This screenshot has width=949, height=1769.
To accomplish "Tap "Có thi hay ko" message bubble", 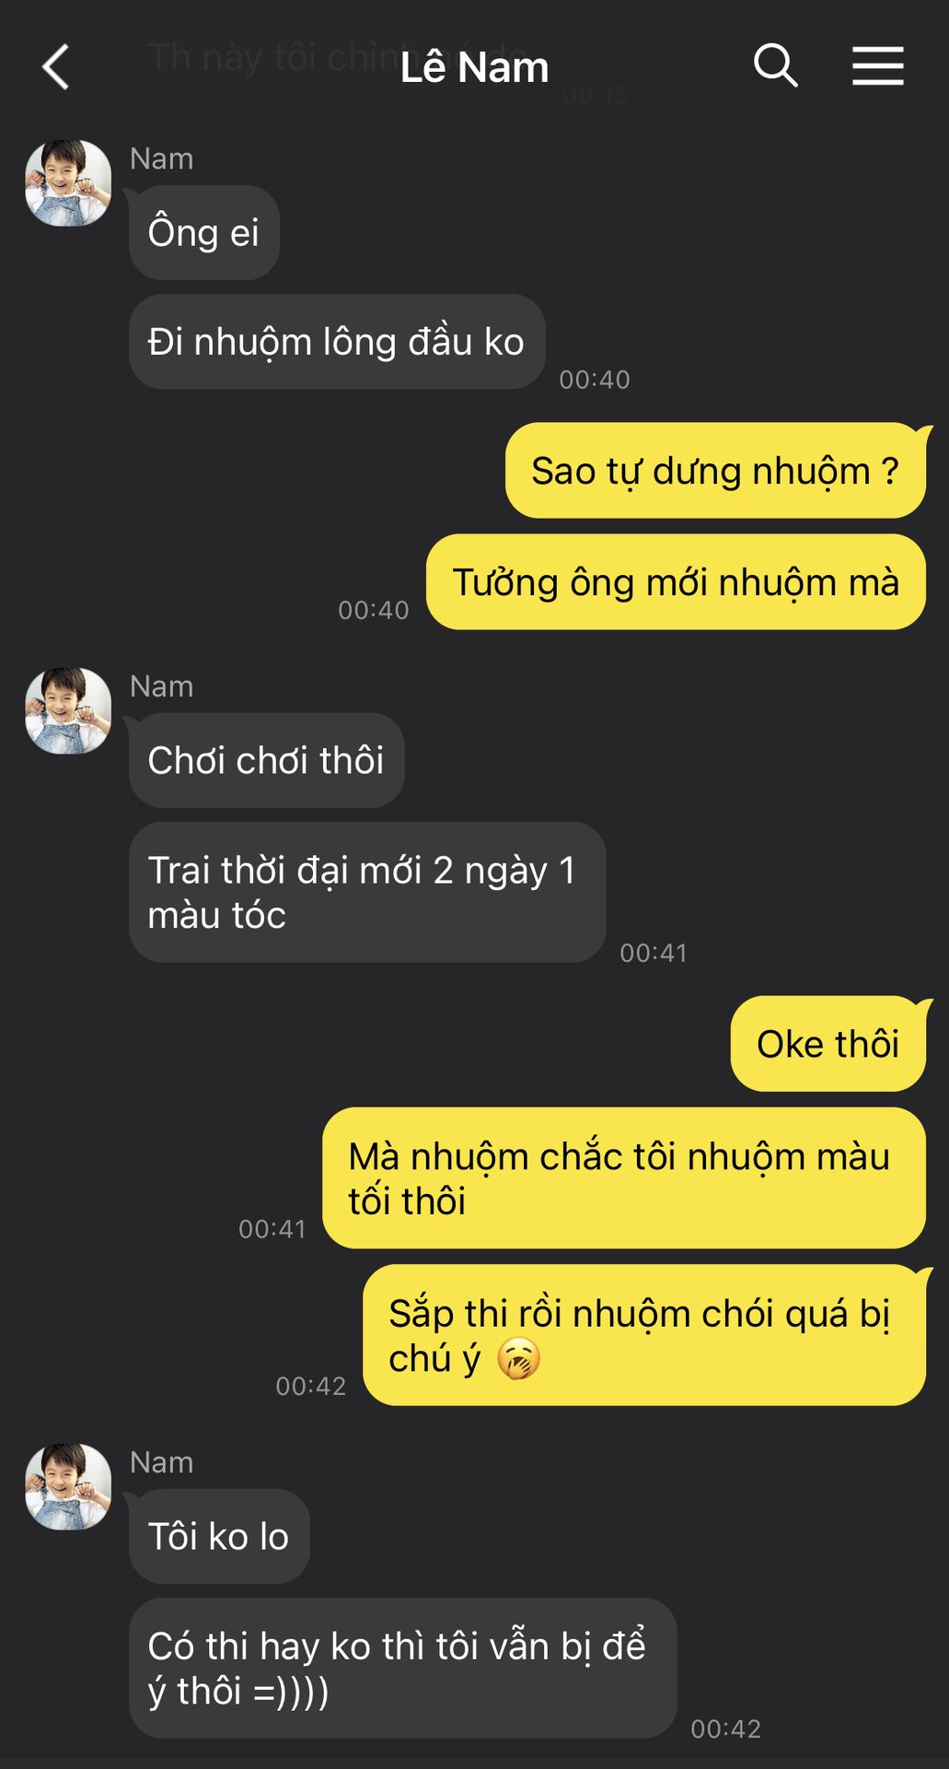I will (403, 1669).
